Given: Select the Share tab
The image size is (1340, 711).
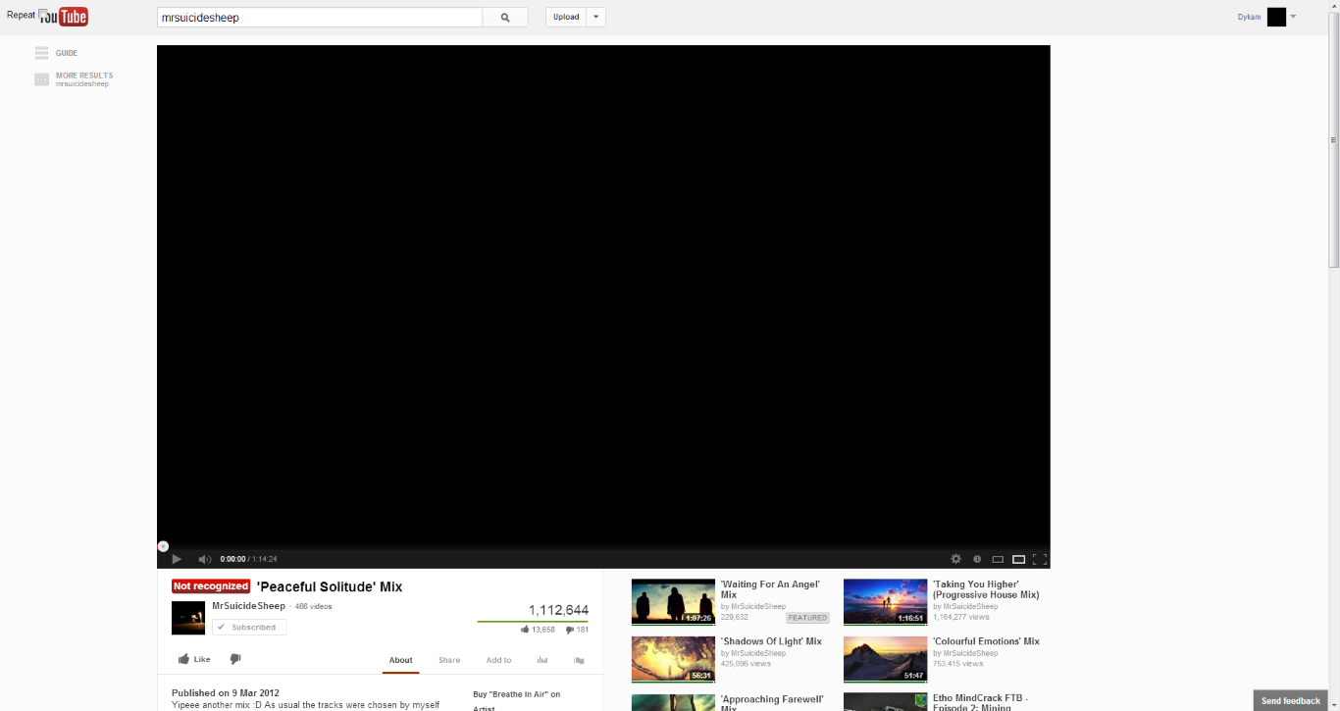Looking at the screenshot, I should [x=449, y=660].
